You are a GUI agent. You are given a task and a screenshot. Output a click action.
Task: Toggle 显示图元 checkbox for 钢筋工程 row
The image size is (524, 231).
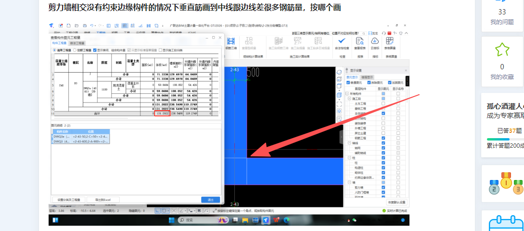(x=383, y=138)
